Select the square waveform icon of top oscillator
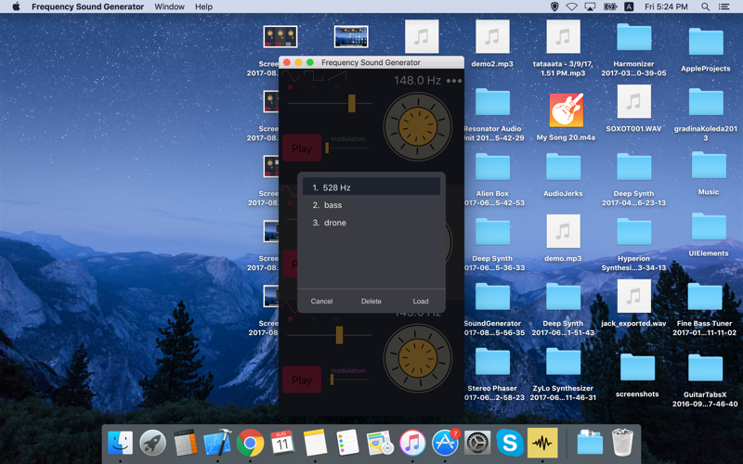 click(x=313, y=76)
